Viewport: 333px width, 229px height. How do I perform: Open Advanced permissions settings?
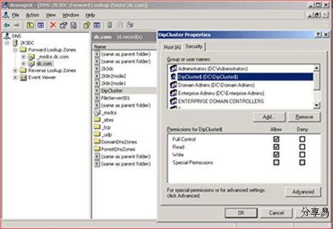pos(303,192)
